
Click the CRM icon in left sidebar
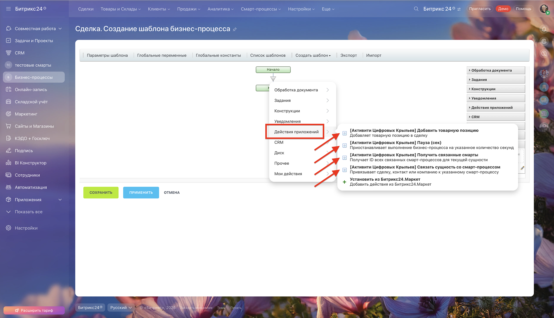(x=8, y=53)
